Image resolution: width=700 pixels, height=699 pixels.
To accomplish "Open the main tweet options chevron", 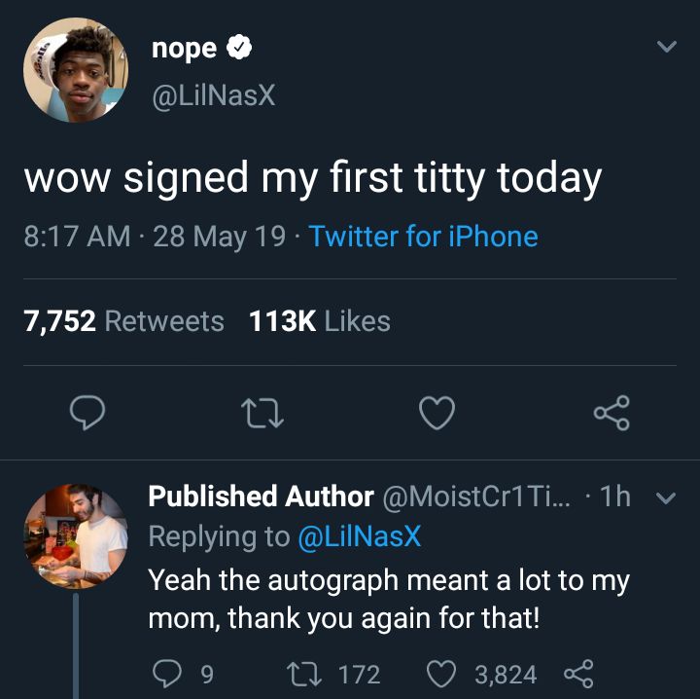I will 666,47.
